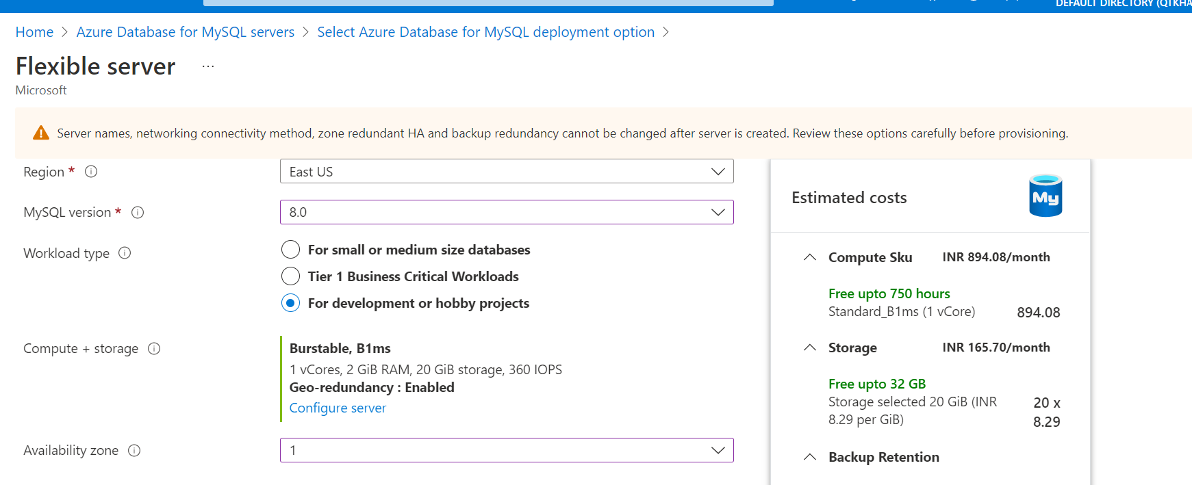Click the warning triangle icon in banner

[x=41, y=133]
